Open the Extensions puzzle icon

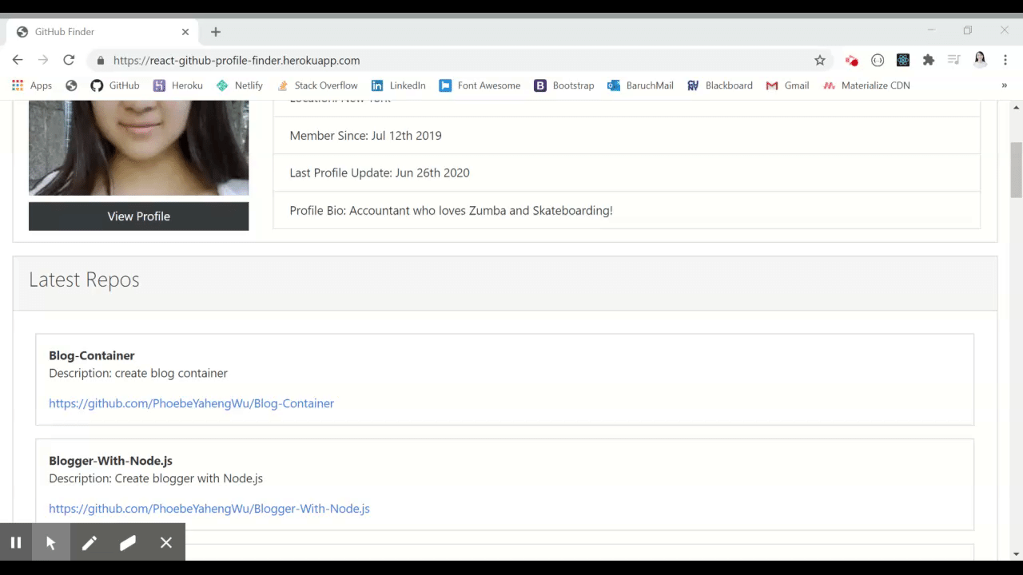(x=929, y=60)
